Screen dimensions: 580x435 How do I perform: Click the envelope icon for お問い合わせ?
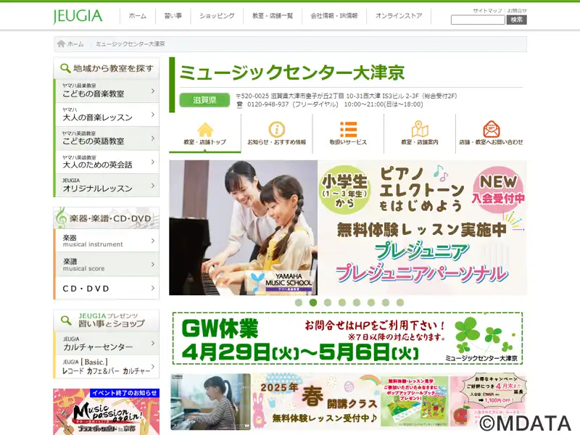pyautogui.click(x=492, y=129)
